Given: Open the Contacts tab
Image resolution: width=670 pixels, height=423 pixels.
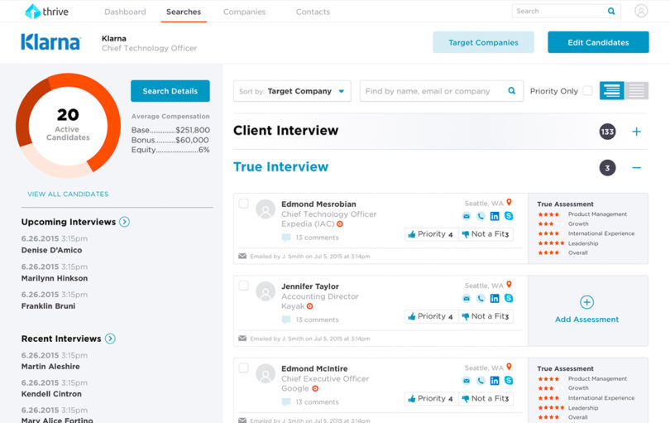Looking at the screenshot, I should tap(313, 12).
